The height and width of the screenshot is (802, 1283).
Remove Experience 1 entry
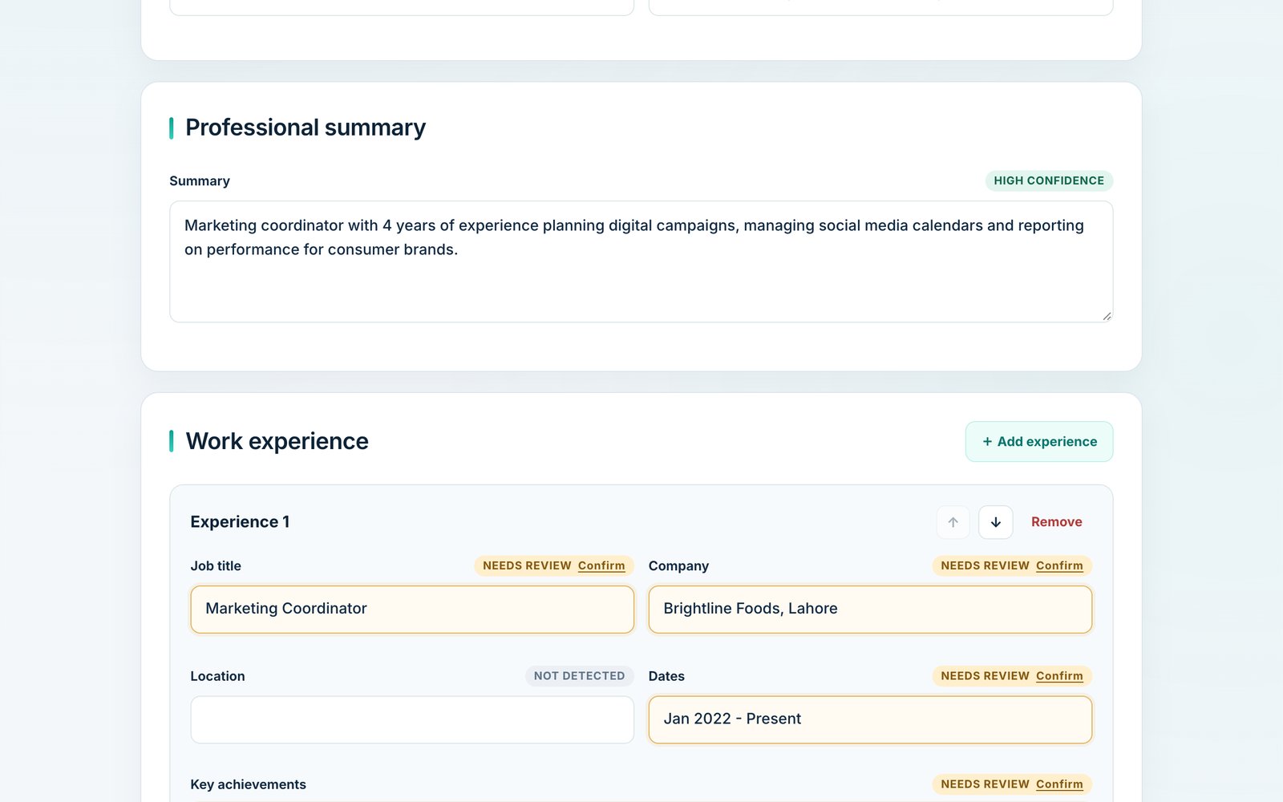pyautogui.click(x=1056, y=522)
